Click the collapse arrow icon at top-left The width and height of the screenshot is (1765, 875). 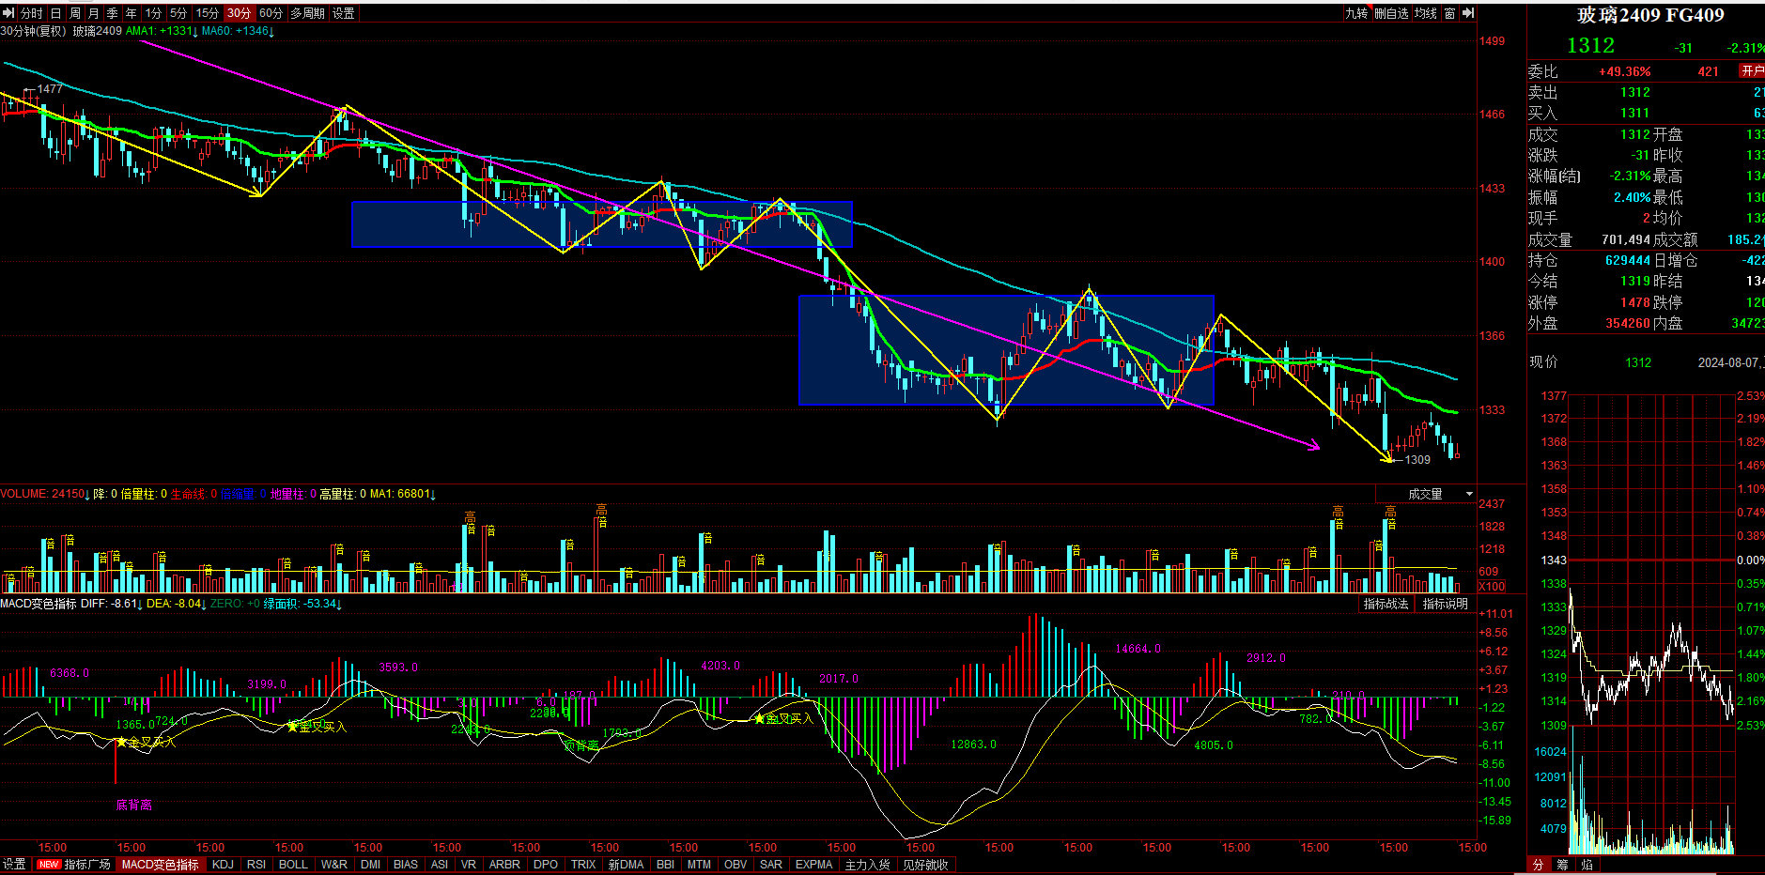[x=8, y=13]
